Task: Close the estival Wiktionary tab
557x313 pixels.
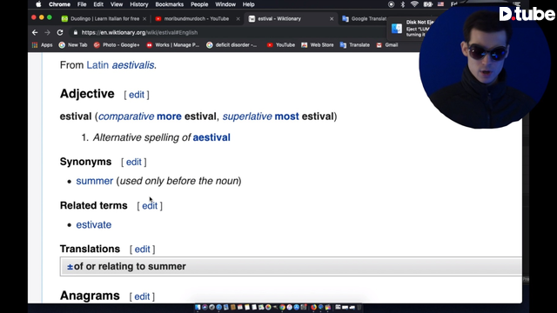Action: click(332, 19)
